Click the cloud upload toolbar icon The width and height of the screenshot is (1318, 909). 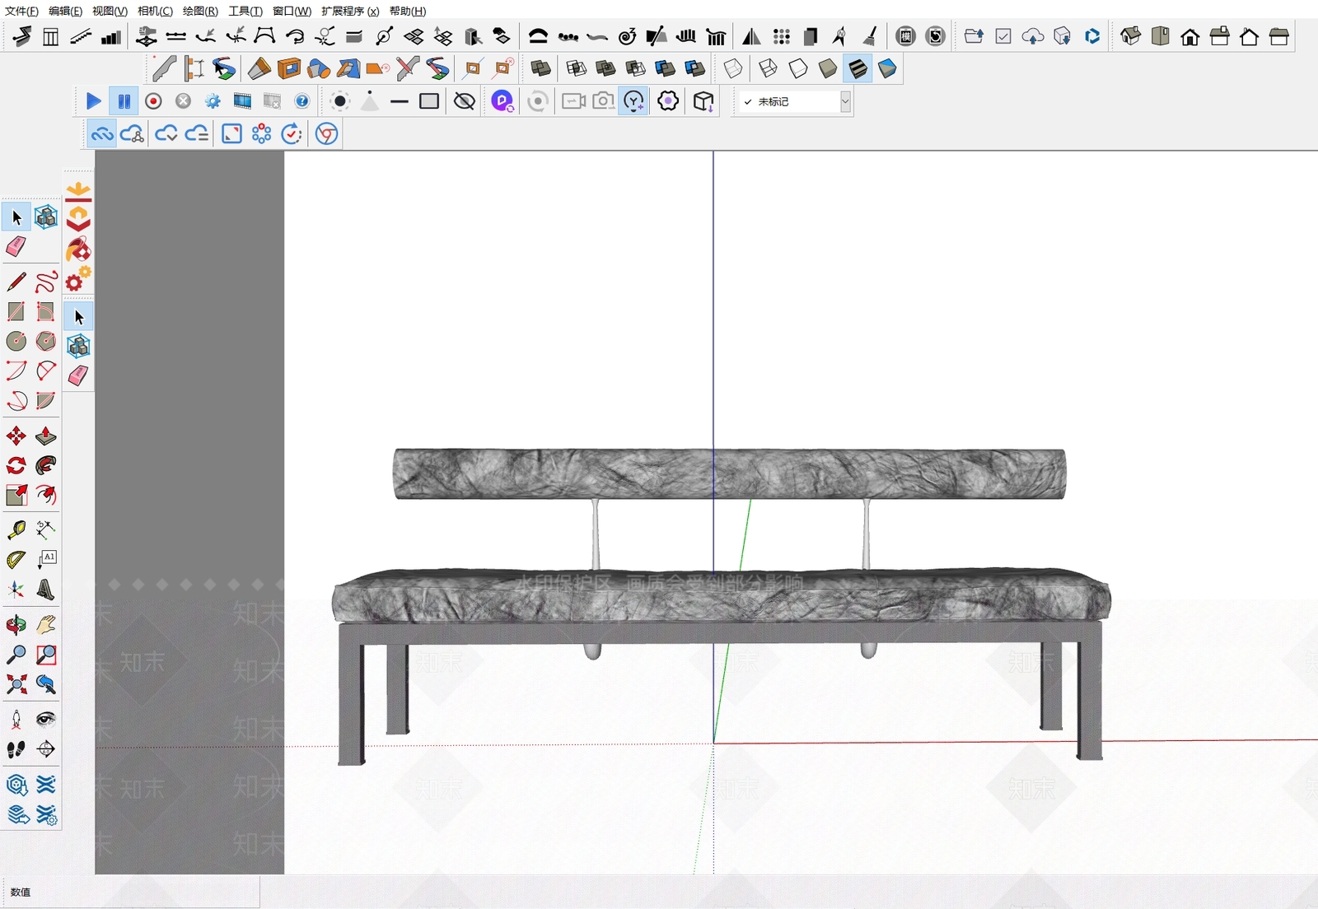(1032, 36)
